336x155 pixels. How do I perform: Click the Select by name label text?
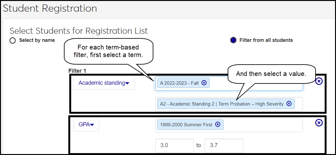37,40
